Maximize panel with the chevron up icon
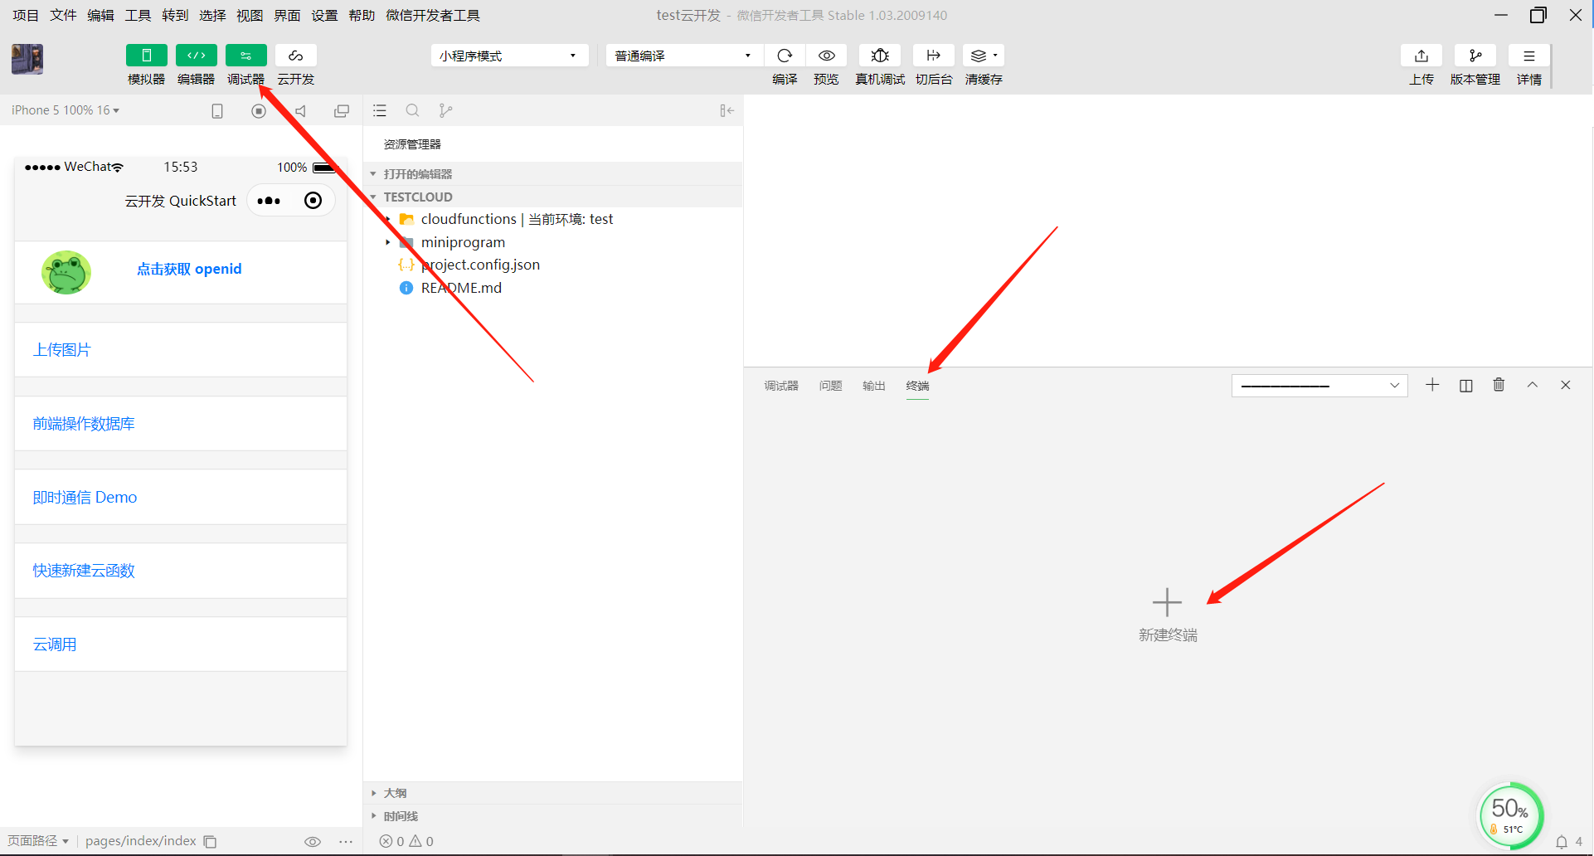 (1533, 385)
